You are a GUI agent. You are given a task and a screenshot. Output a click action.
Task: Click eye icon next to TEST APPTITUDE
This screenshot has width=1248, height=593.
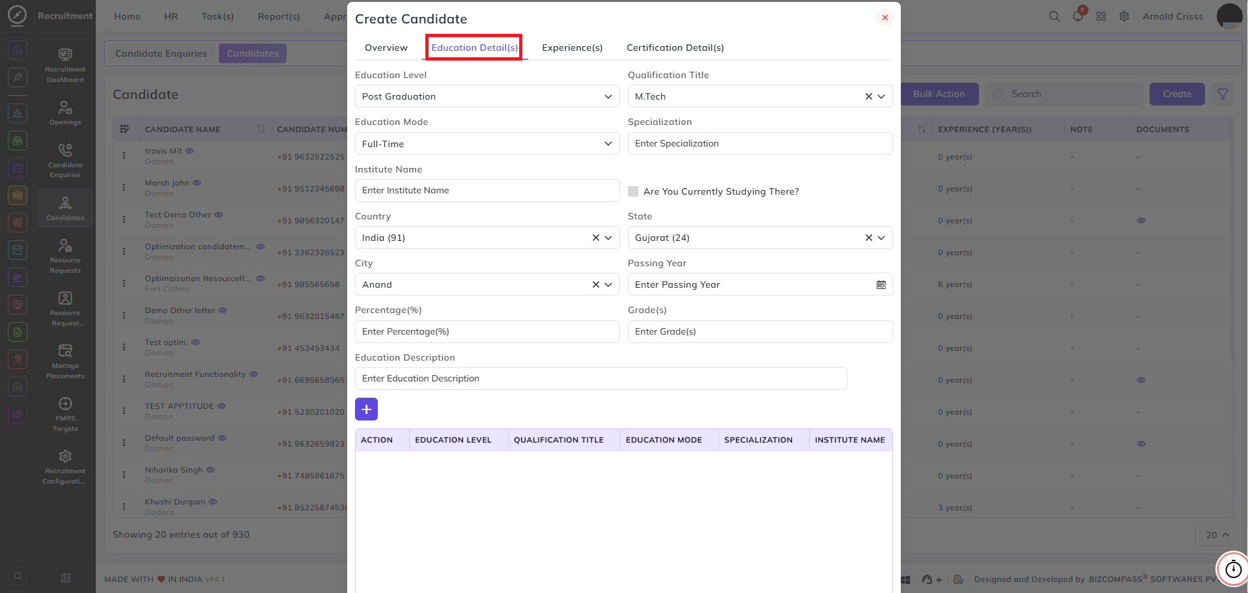coord(221,406)
